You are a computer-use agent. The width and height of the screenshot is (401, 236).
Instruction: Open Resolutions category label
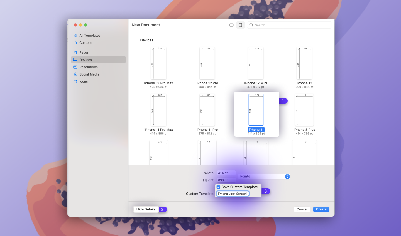89,67
